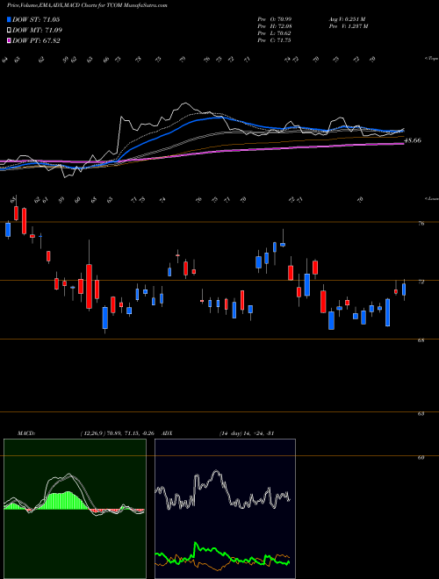Click the ADX indicator heading
Screen dimensions: 439x579
point(168,433)
